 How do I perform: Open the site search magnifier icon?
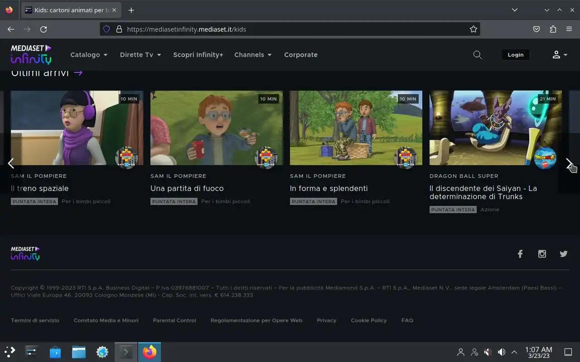click(477, 55)
